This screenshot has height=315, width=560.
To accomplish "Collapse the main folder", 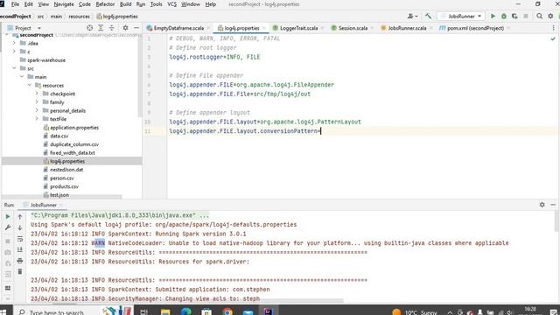I will click(22, 76).
